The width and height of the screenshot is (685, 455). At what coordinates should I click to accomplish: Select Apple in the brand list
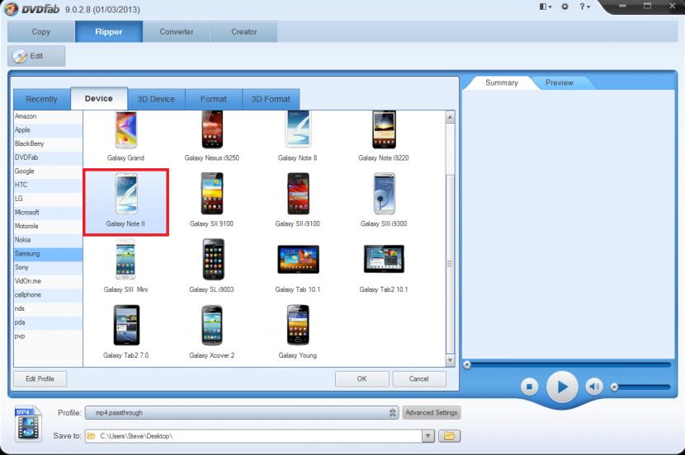point(23,130)
